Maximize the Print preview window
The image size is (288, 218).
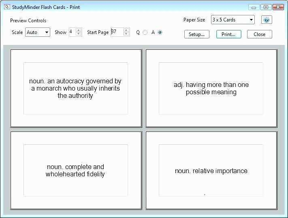point(266,7)
